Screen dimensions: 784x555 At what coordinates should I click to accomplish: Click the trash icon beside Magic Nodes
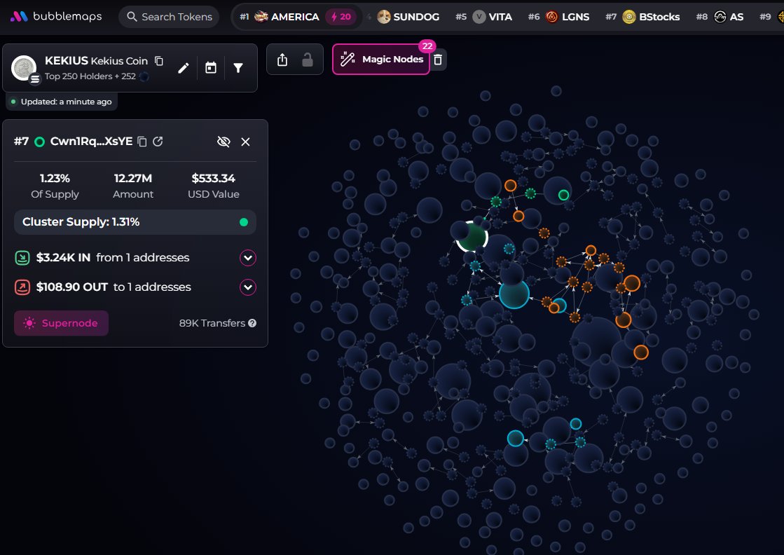438,60
